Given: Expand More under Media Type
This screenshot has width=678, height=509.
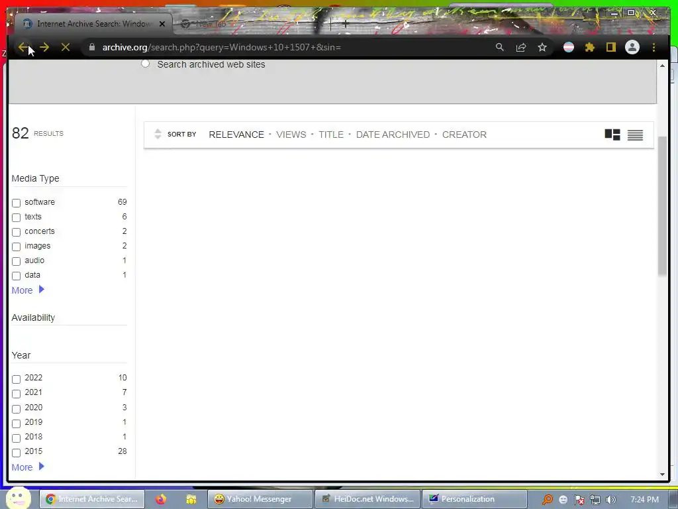Looking at the screenshot, I should [28, 290].
